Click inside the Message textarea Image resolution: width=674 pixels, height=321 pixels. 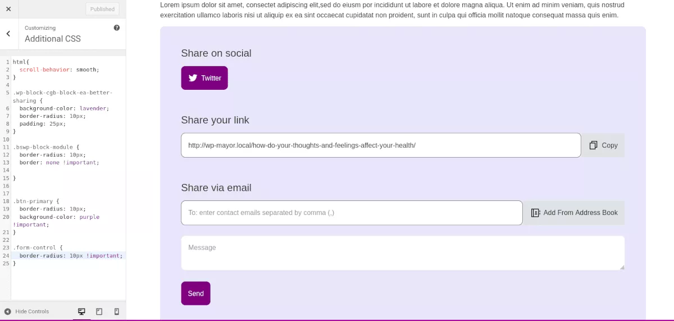pos(403,253)
